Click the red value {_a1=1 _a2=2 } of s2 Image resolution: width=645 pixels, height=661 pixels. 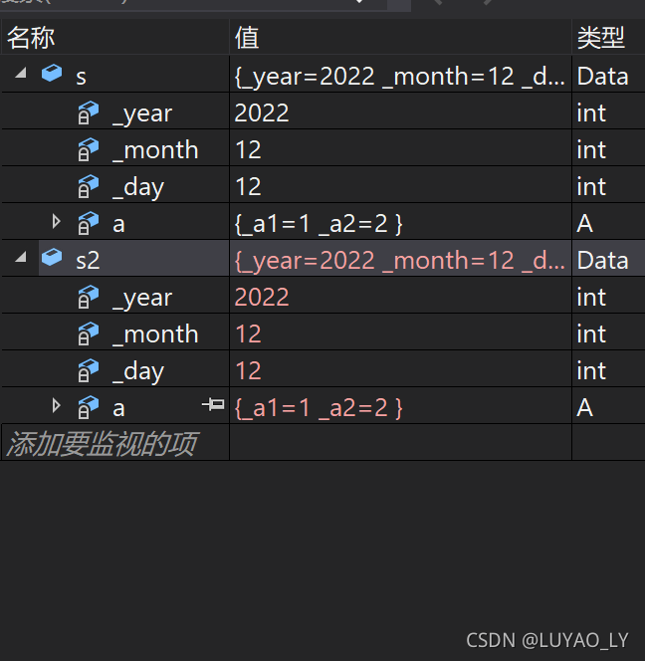coord(319,407)
